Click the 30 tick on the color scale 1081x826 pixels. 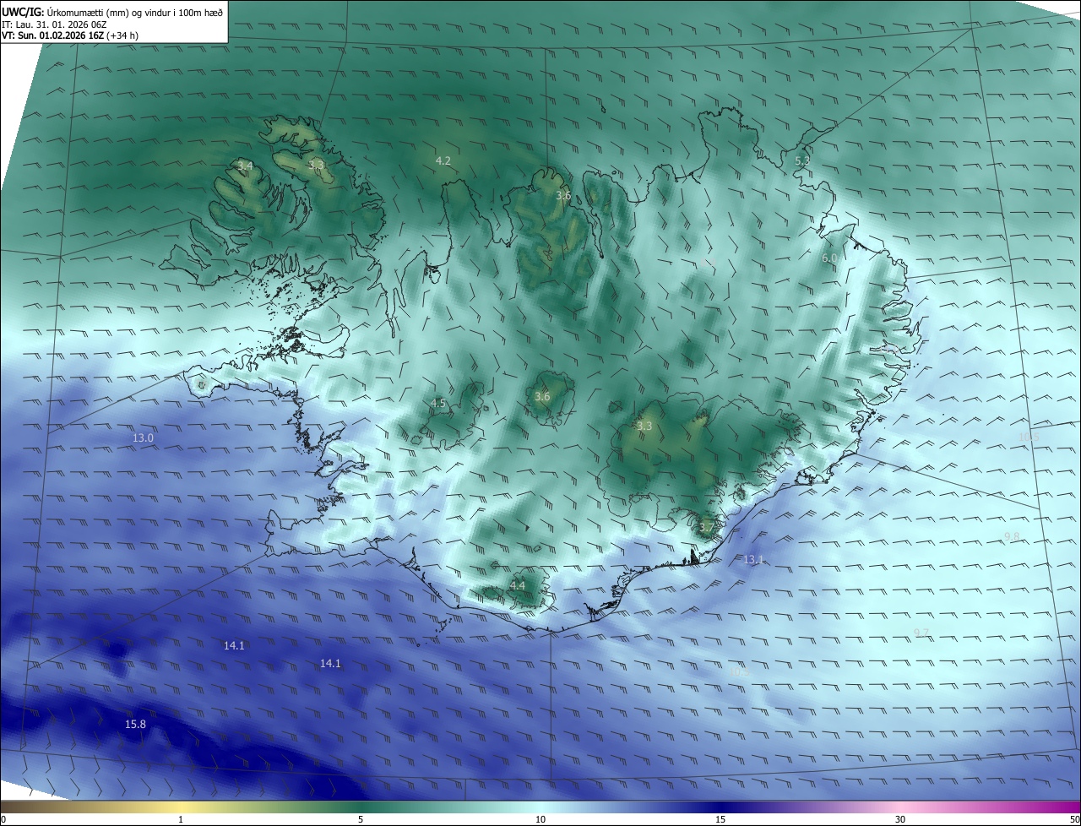[900, 819]
